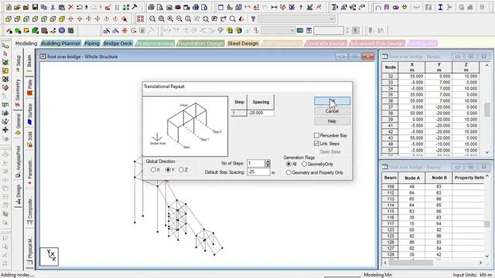This screenshot has height=278, width=495.
Task: Open the vertical Plate sub-page tab
Action: point(29,87)
